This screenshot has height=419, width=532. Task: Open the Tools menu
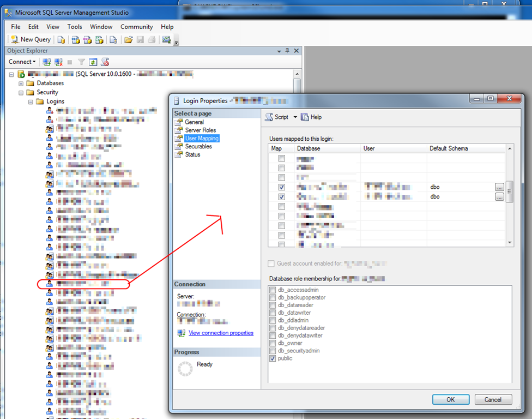pyautogui.click(x=75, y=27)
